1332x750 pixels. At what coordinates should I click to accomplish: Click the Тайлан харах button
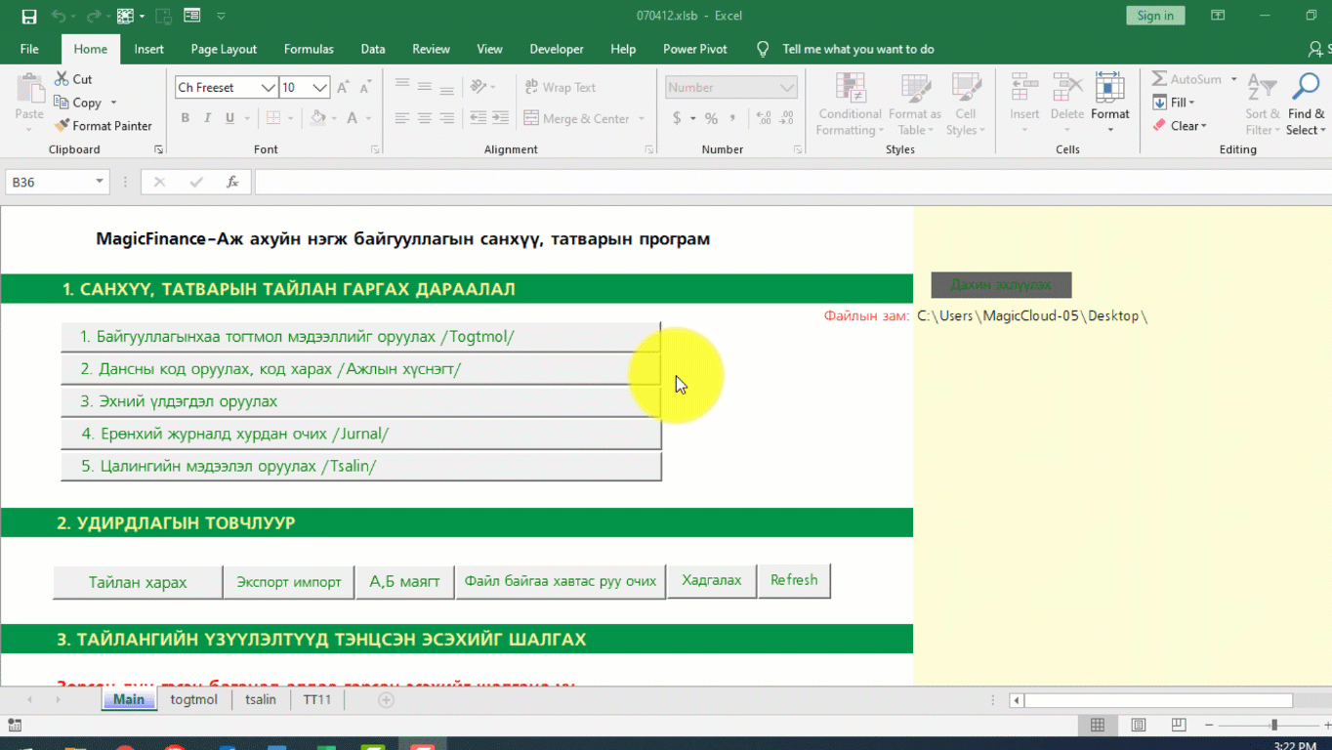(x=138, y=582)
